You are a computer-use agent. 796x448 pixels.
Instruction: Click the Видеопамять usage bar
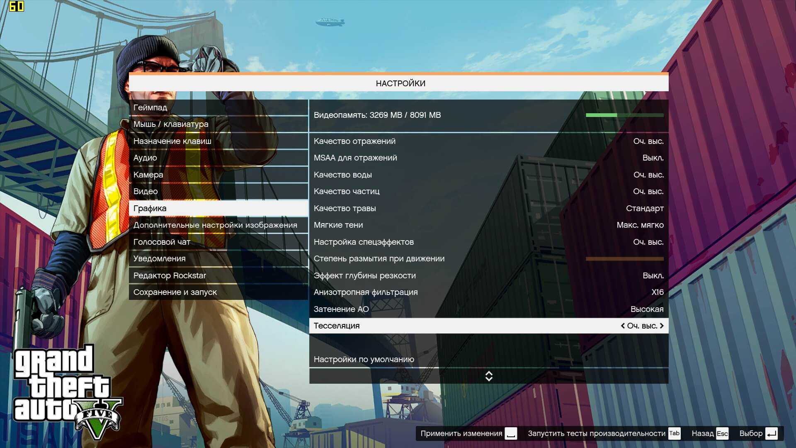pos(624,115)
